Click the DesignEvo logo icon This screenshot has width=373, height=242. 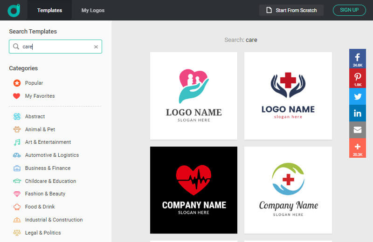coord(14,10)
